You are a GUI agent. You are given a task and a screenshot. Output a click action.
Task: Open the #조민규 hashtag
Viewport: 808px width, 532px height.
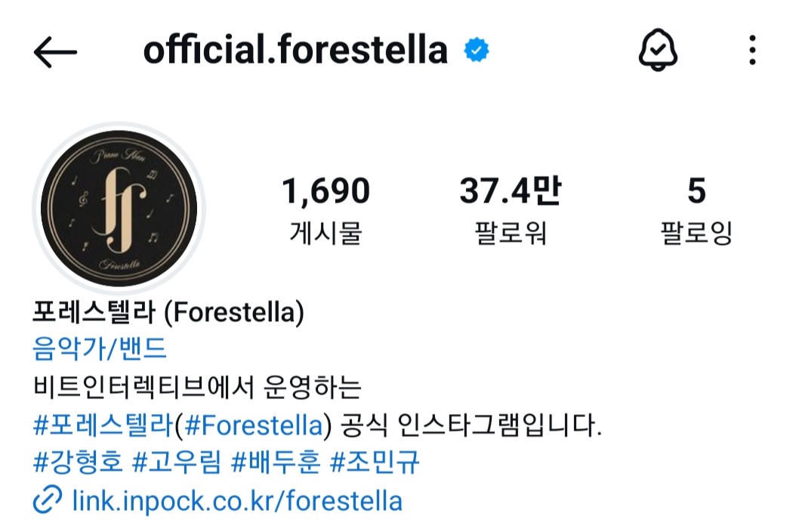pos(375,462)
